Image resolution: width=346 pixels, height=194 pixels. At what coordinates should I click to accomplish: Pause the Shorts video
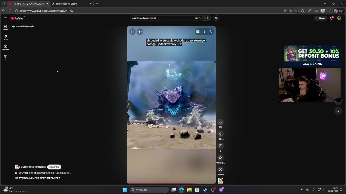[x=132, y=32]
